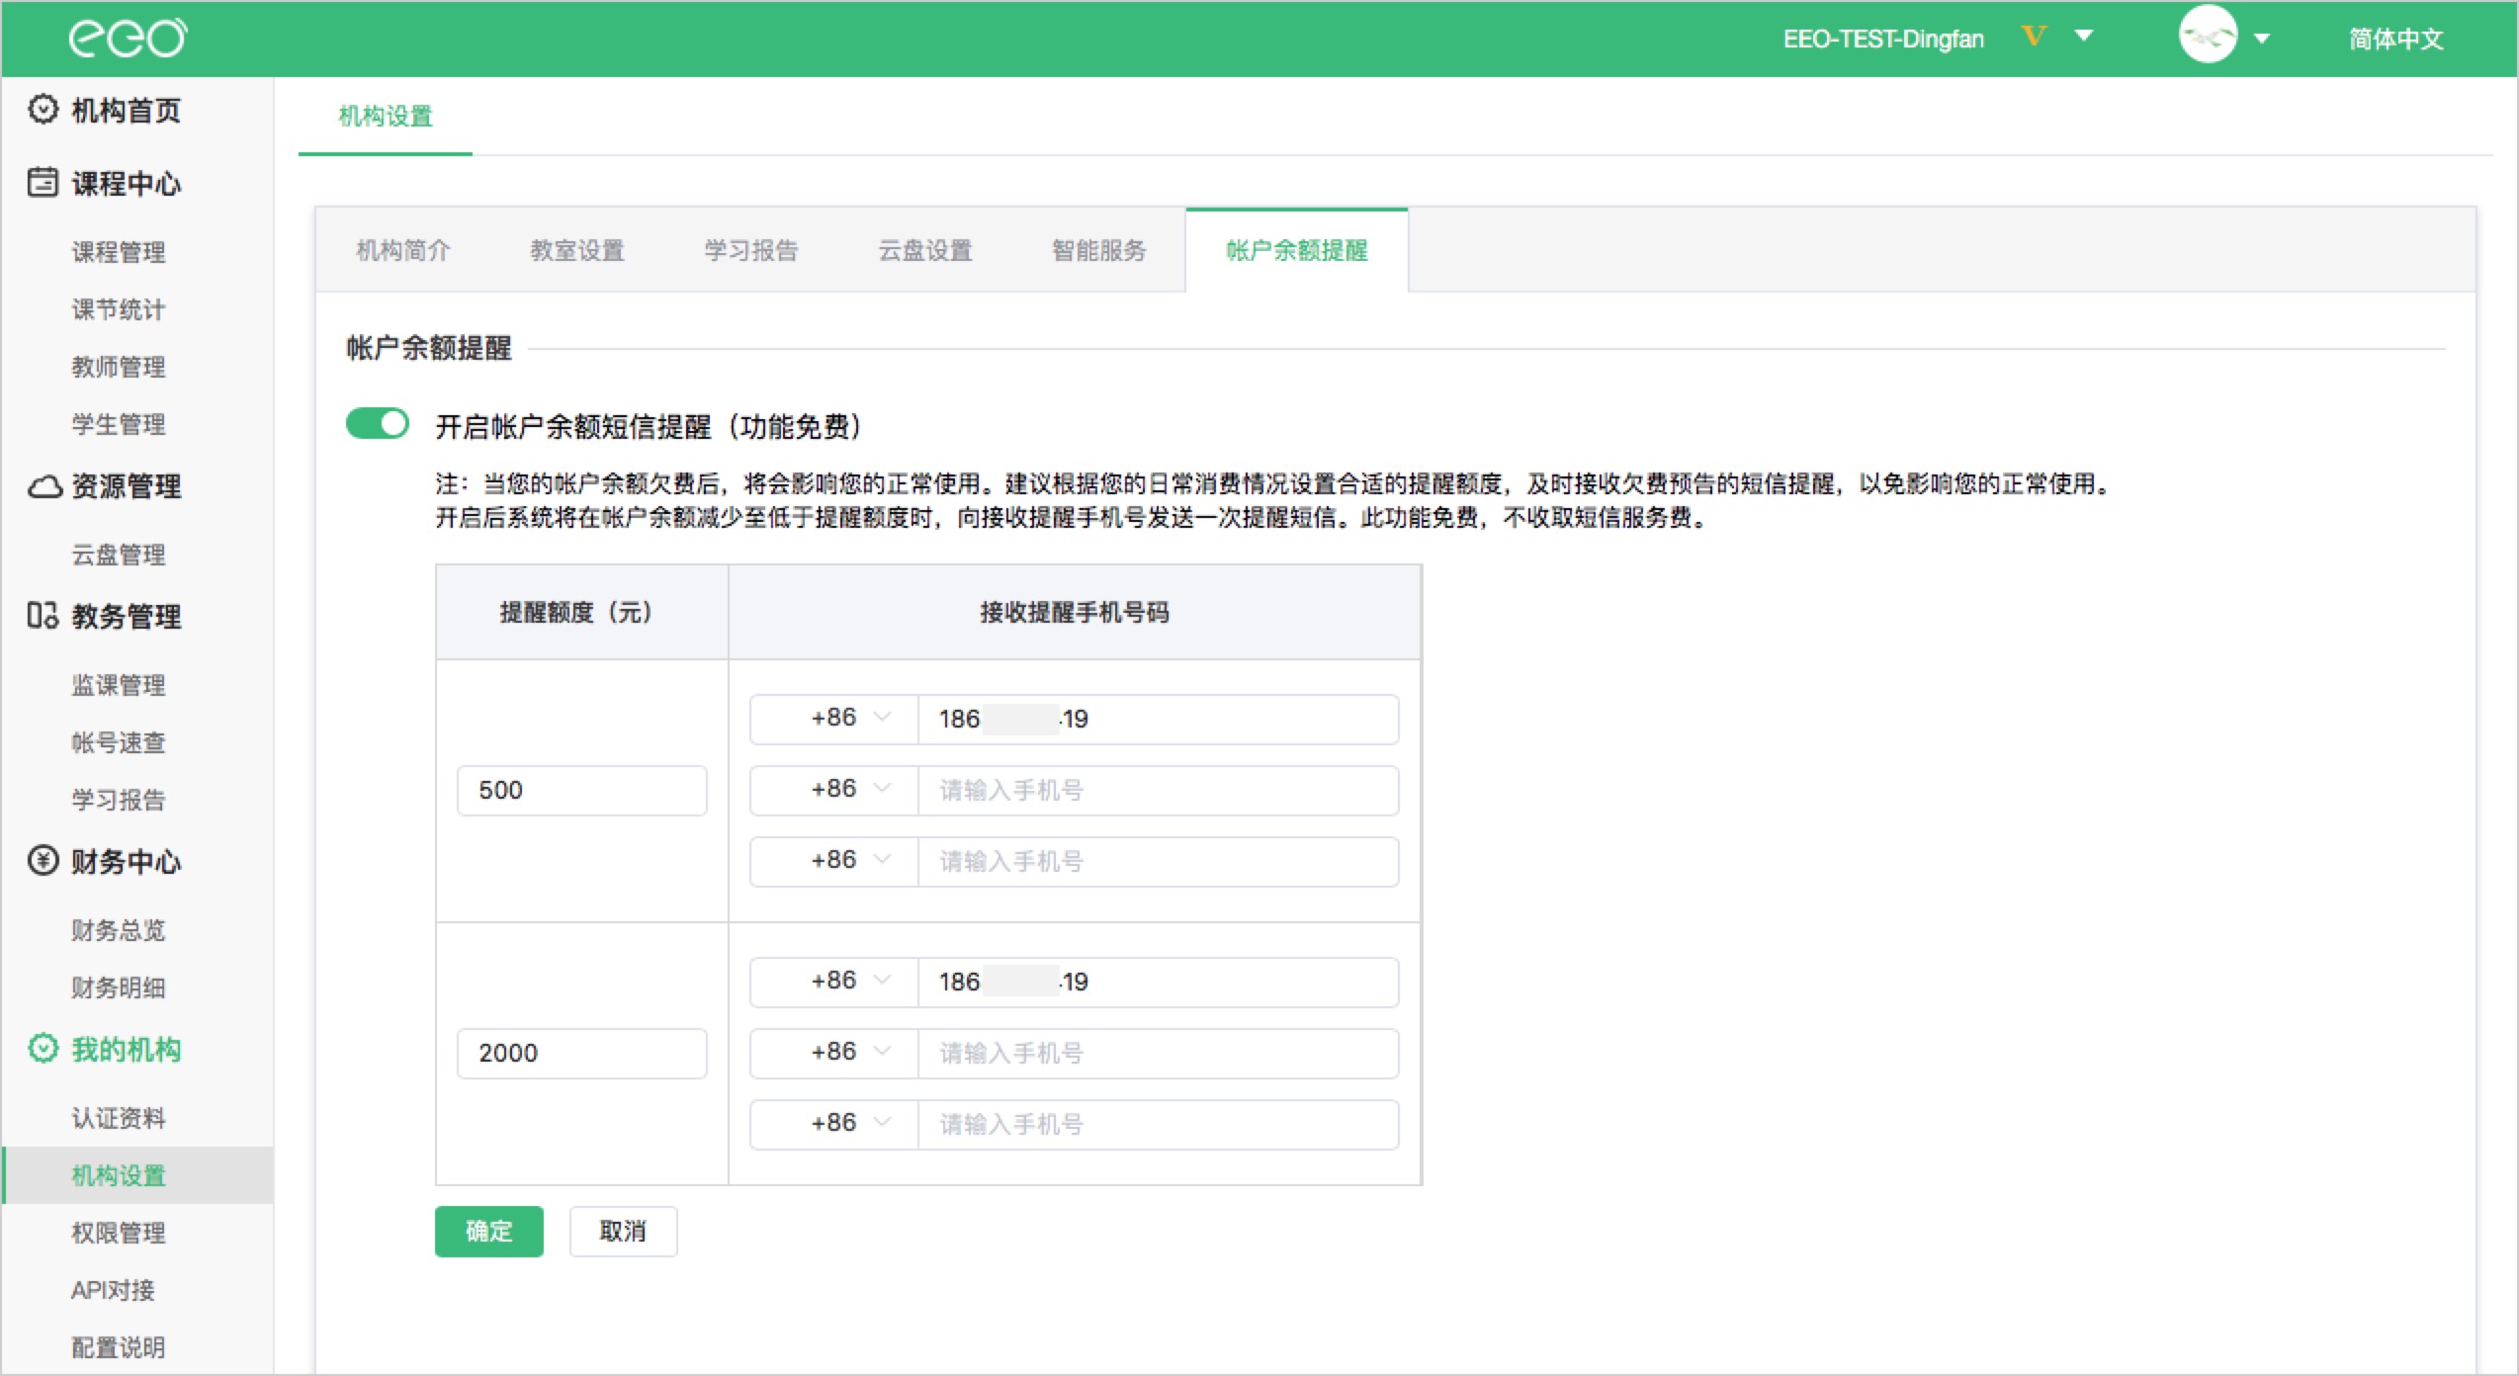This screenshot has height=1376, width=2519.
Task: Click third empty phone field in 2000 row
Action: point(1158,1124)
